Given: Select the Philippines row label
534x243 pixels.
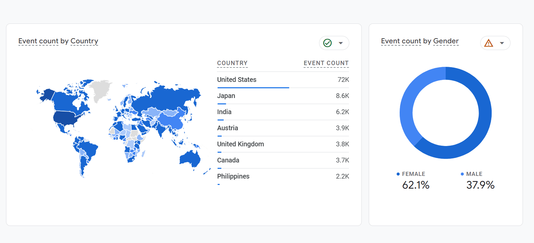Looking at the screenshot, I should tap(233, 176).
